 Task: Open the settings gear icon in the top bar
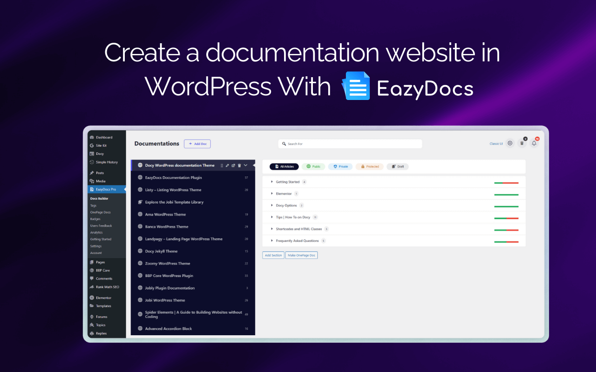[x=510, y=143]
